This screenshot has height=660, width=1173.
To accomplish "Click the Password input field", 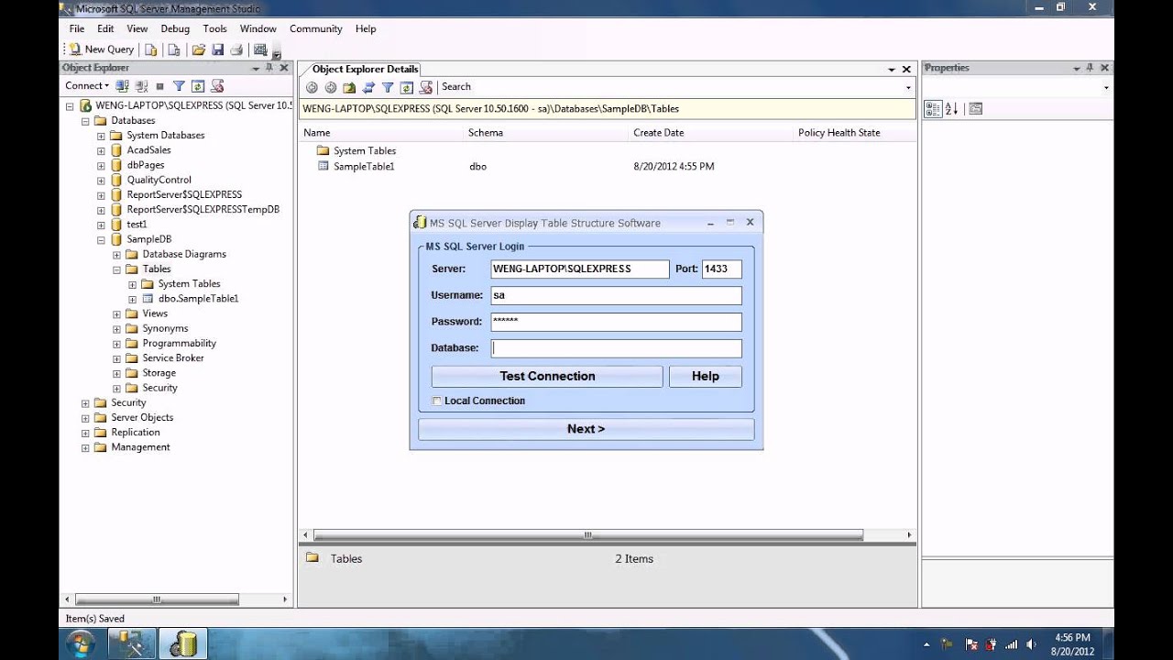I will pos(617,322).
